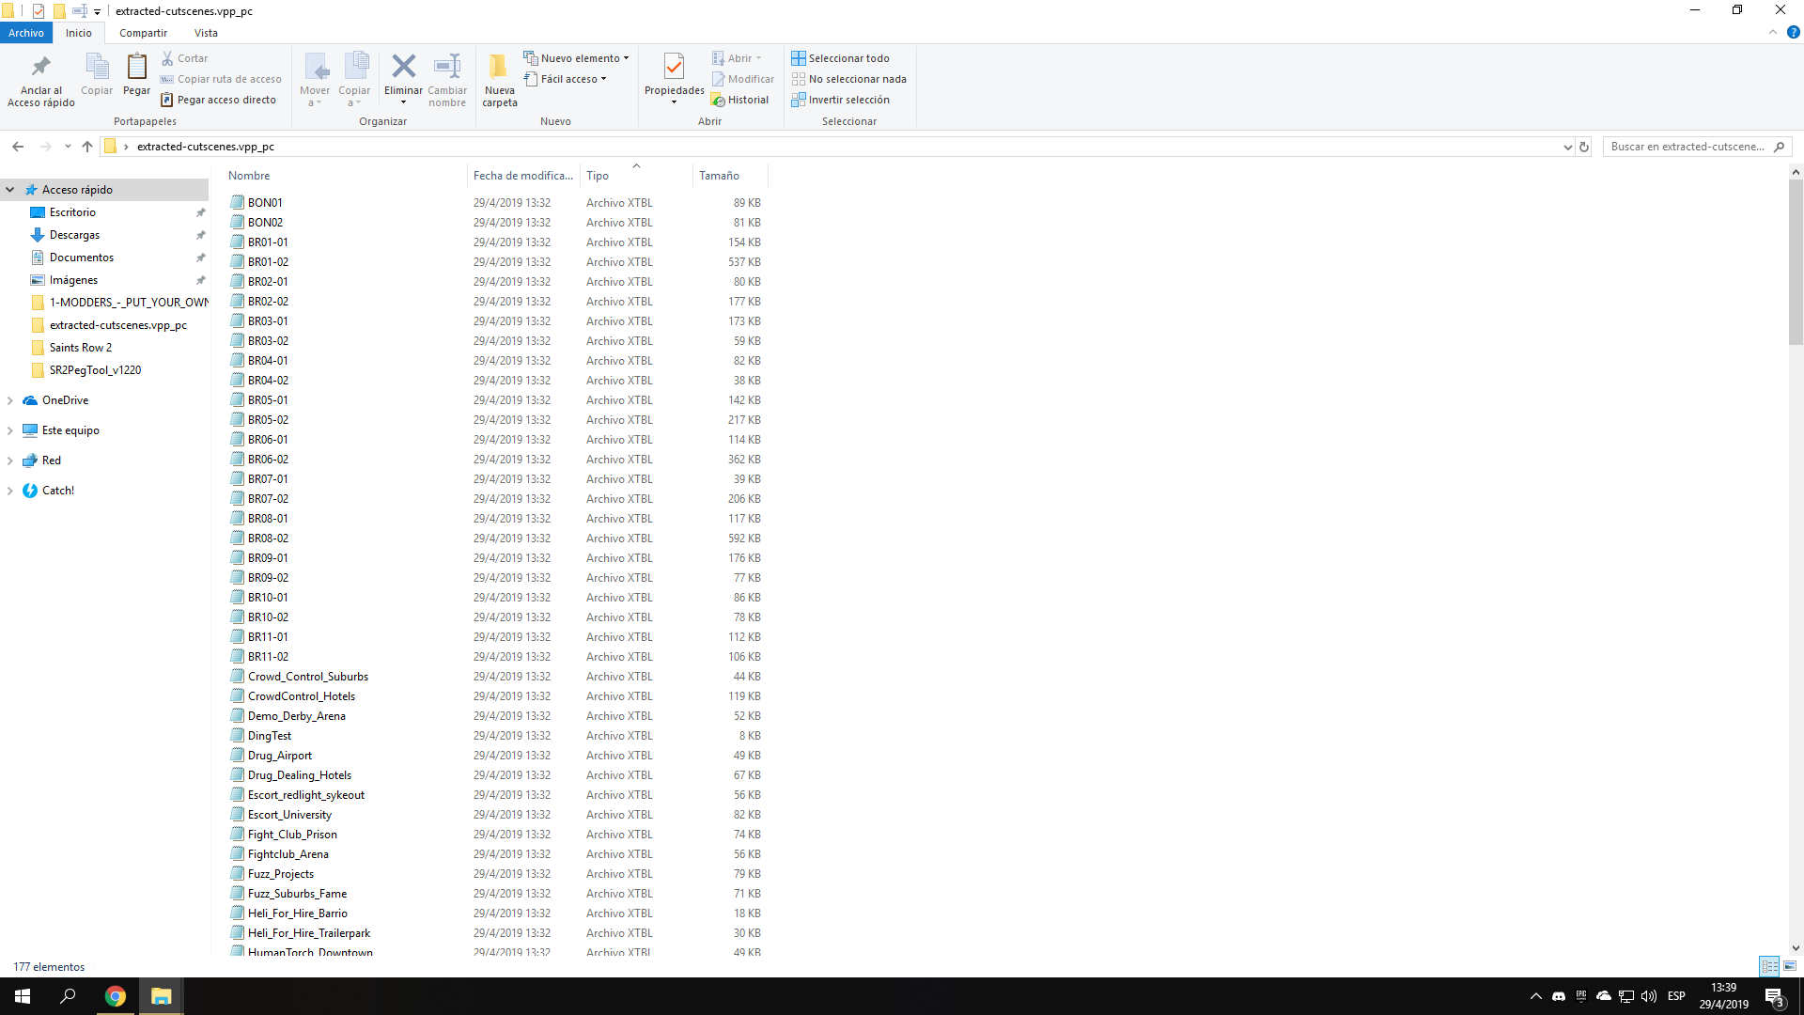Click Pegar acceso directo
The image size is (1804, 1015).
(219, 100)
